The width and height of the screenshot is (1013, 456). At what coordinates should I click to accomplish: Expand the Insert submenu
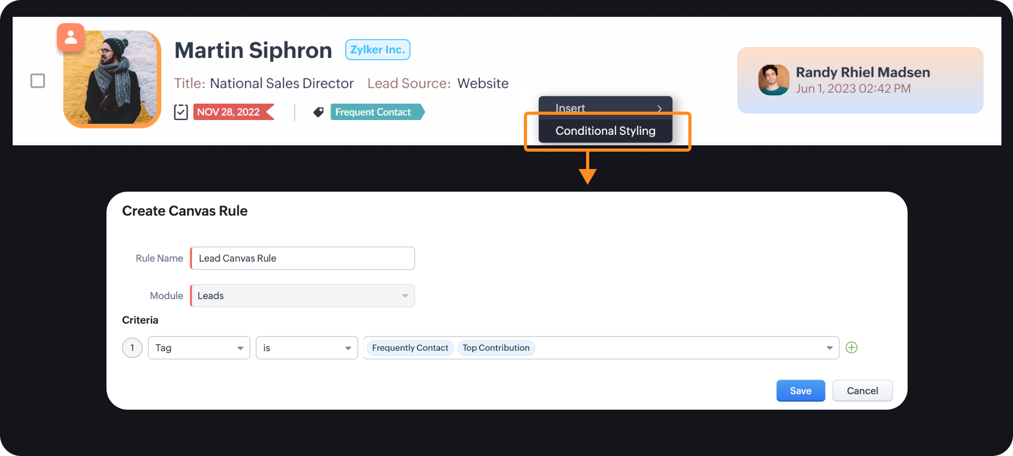point(605,108)
